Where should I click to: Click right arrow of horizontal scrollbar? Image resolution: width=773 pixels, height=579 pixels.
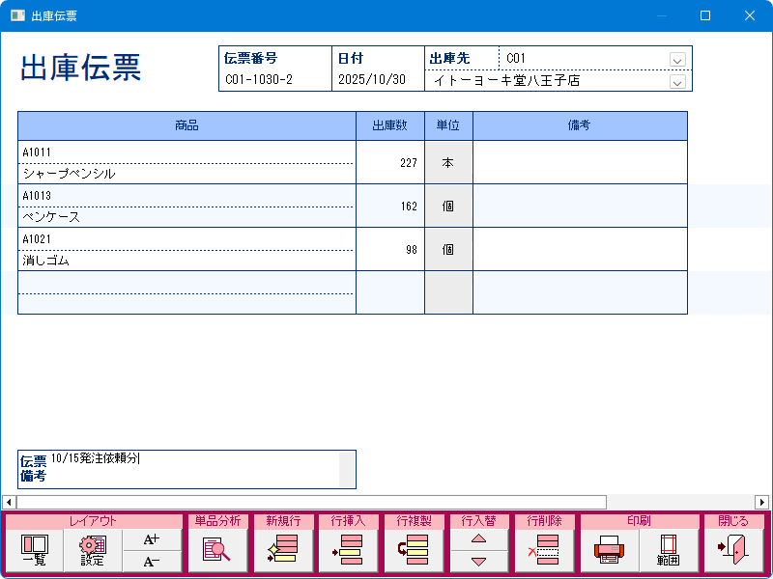click(761, 502)
